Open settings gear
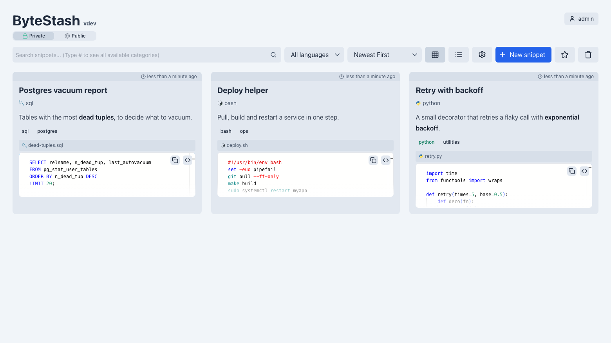Image resolution: width=611 pixels, height=343 pixels. [x=482, y=55]
